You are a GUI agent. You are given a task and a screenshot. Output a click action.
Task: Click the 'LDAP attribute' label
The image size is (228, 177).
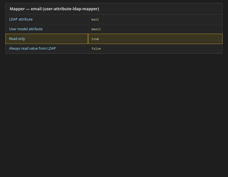tap(21, 19)
